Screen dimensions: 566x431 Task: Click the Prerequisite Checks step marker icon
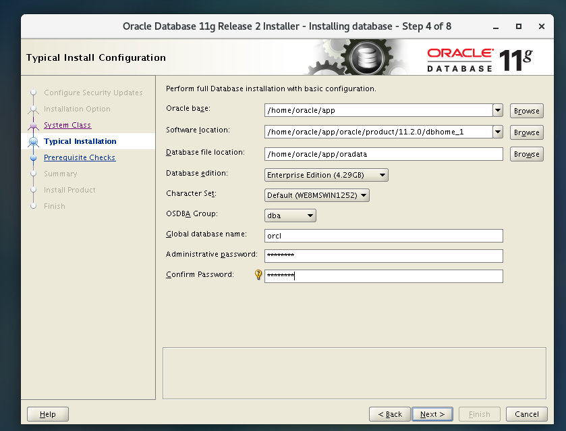(x=34, y=157)
